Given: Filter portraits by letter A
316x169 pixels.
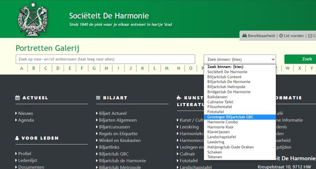Looking at the screenshot, I should (x=22, y=68).
